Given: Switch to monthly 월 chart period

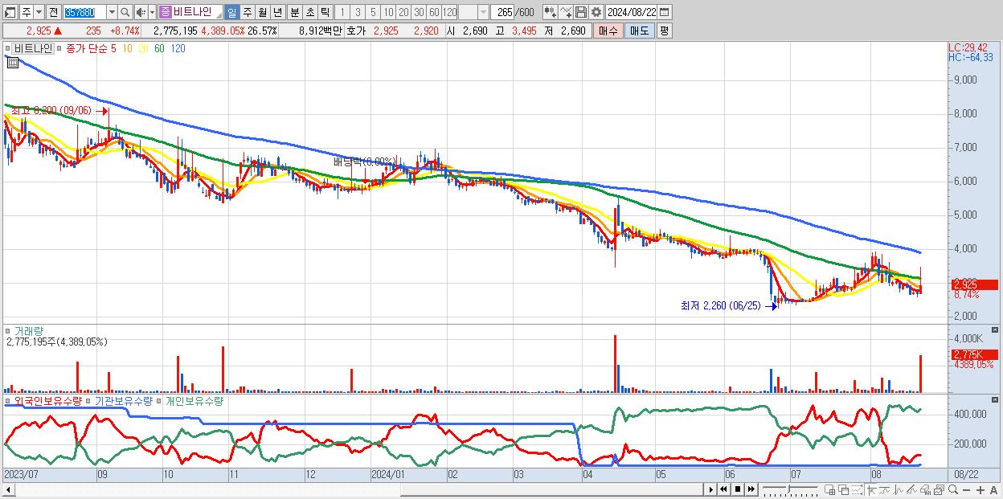Looking at the screenshot, I should coord(262,12).
